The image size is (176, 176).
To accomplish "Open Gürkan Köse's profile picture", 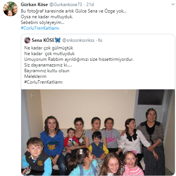I will pos(11,9).
